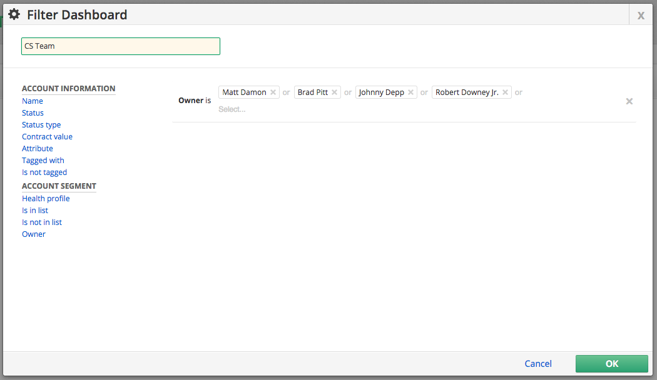This screenshot has height=380, width=657.
Task: Remove Johnny Depp owner tag
Action: coord(410,92)
